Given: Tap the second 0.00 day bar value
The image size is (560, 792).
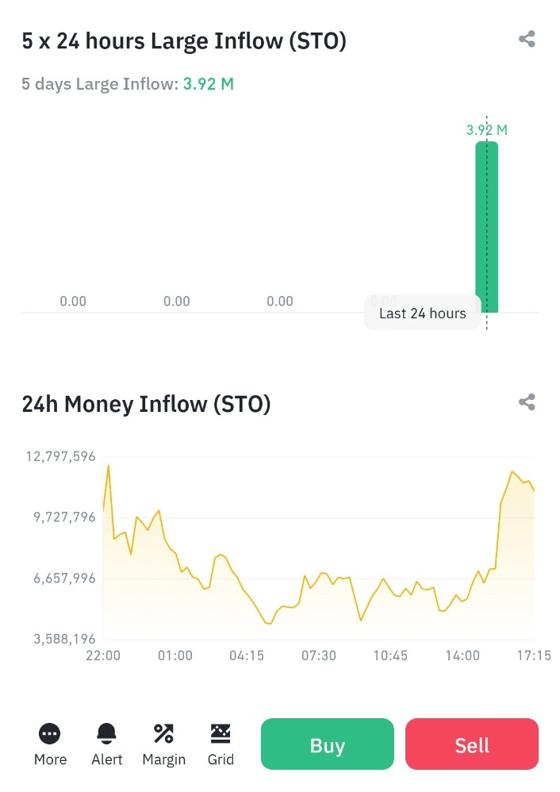Looking at the screenshot, I should pyautogui.click(x=177, y=302).
